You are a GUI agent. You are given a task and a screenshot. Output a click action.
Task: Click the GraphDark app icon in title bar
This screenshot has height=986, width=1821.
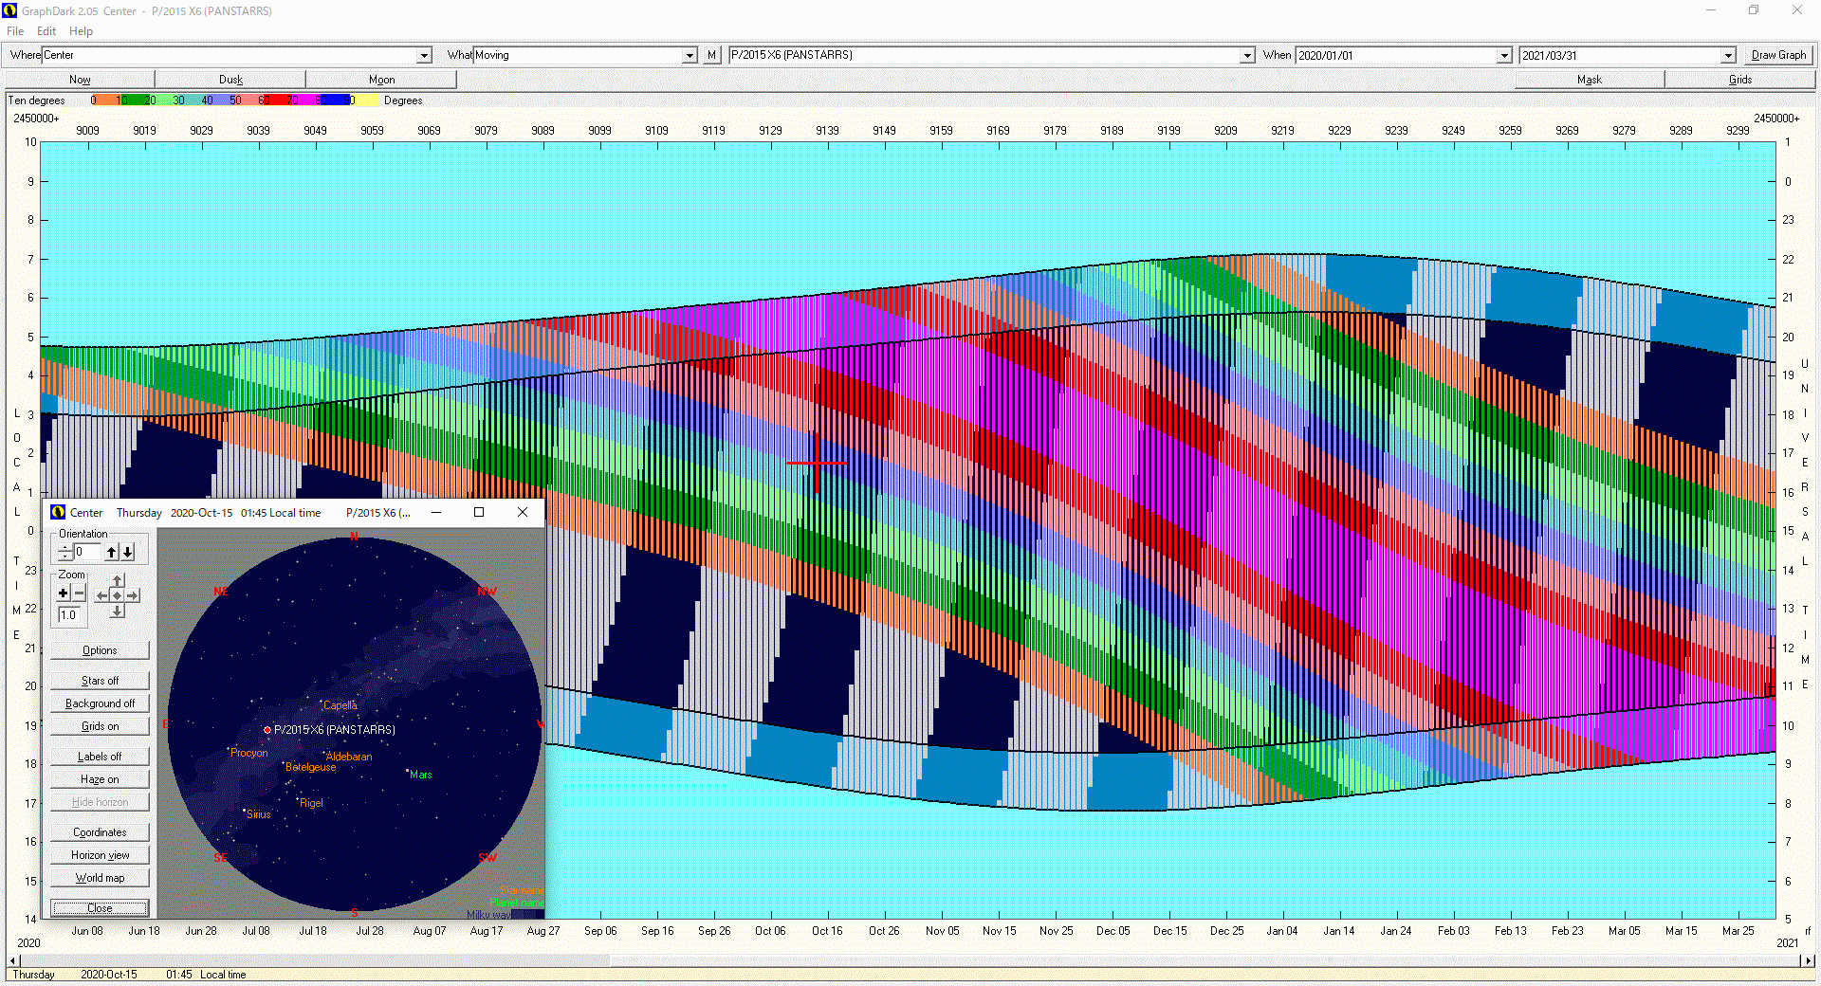[10, 10]
